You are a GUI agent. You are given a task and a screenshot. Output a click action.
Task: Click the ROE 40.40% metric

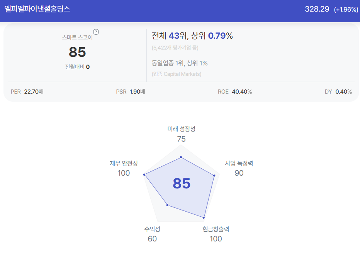[x=235, y=92]
